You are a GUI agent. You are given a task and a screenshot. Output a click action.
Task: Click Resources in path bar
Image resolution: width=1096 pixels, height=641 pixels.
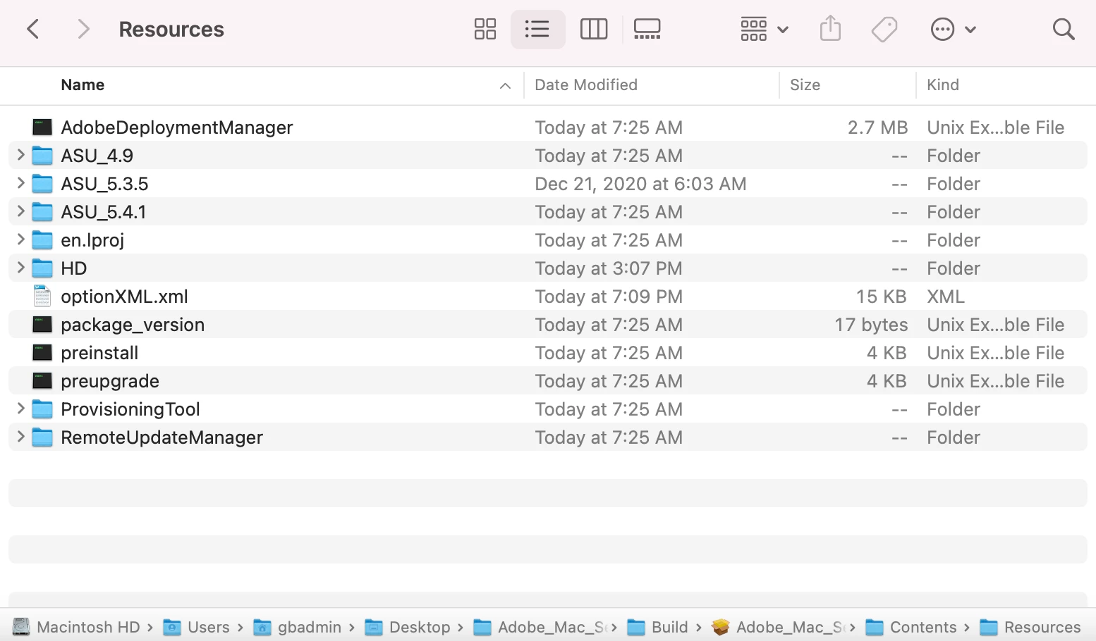tap(1030, 627)
